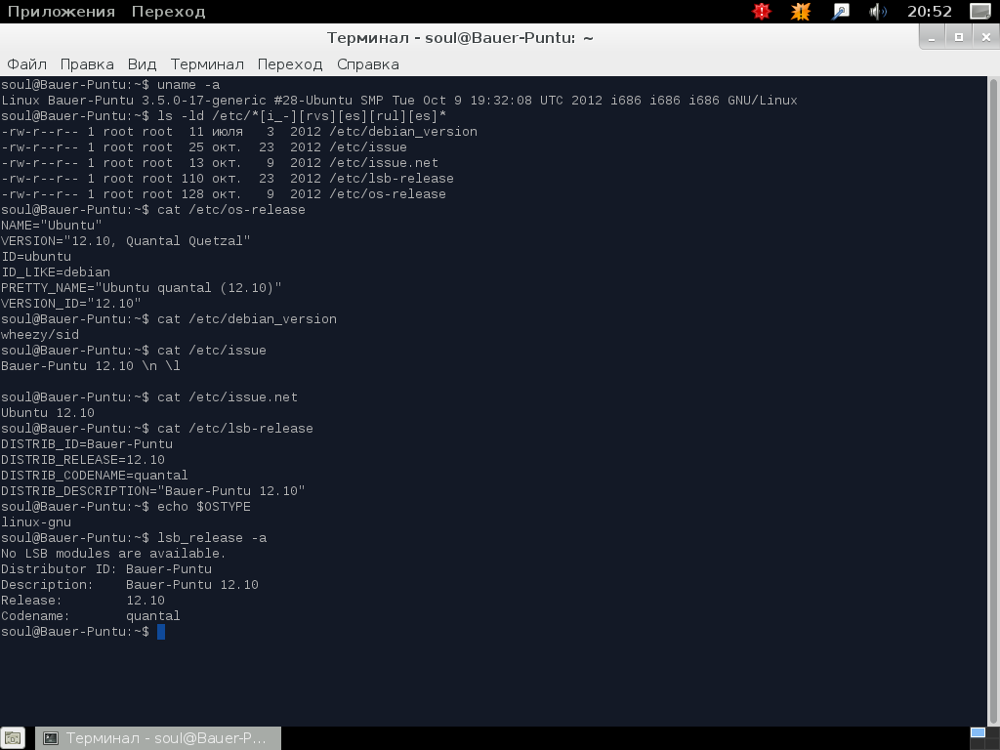Click the 'Release:' output line

click(83, 601)
